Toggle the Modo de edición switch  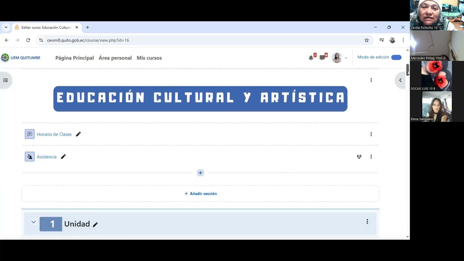[x=396, y=57]
